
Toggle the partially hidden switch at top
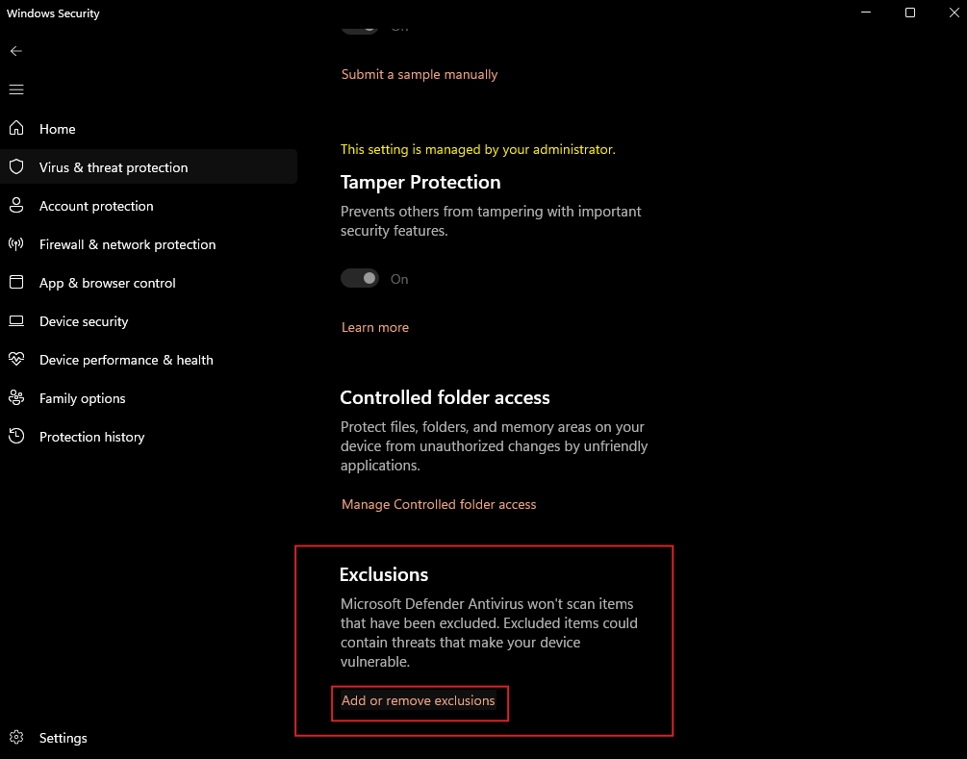[360, 28]
